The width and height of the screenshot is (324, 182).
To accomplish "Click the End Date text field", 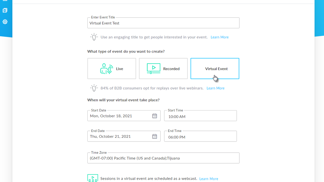I will click(119, 136).
